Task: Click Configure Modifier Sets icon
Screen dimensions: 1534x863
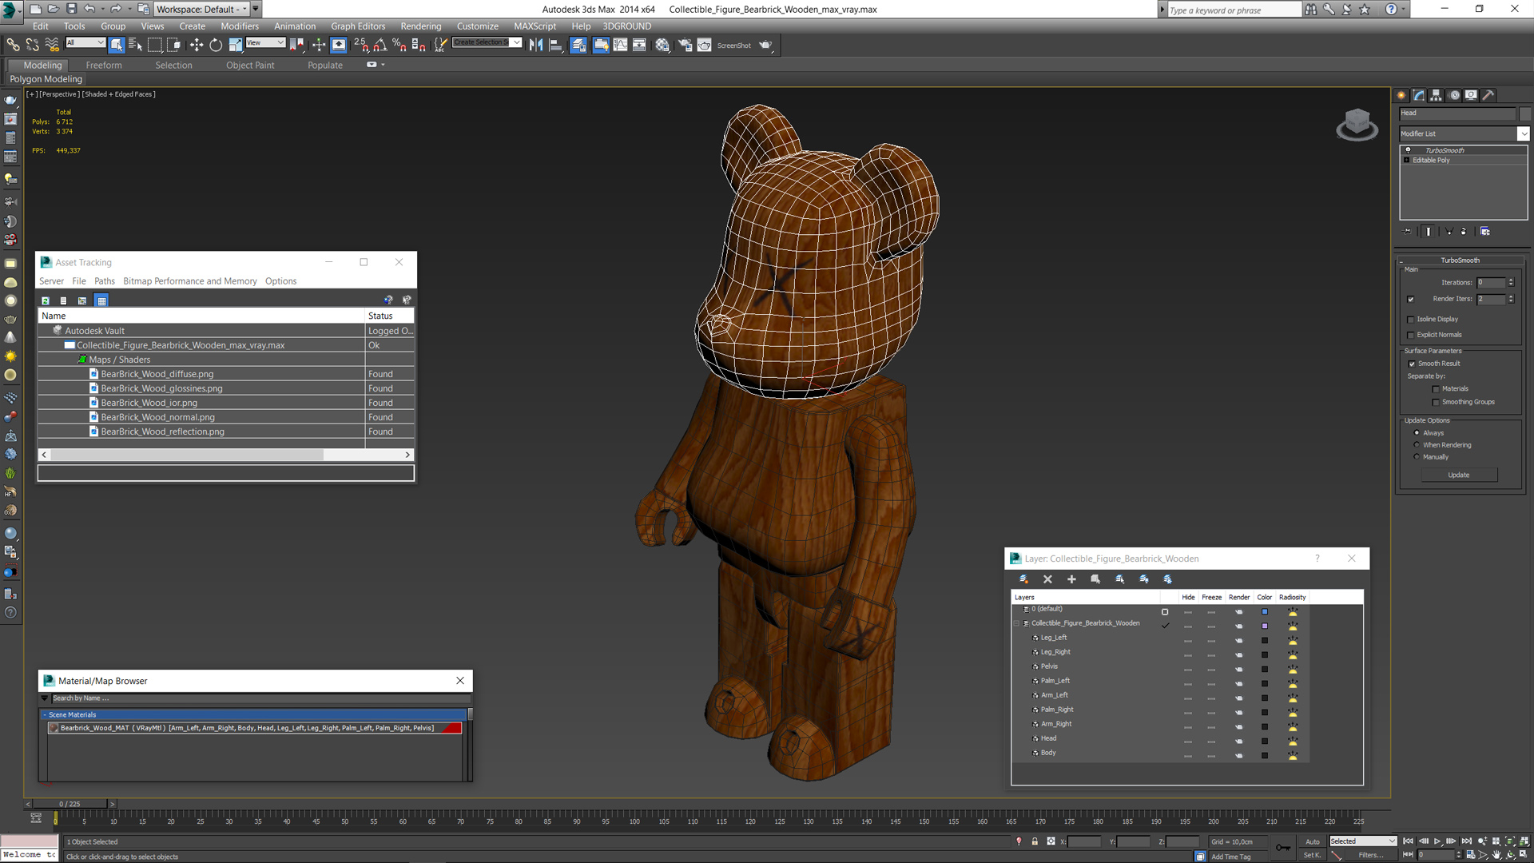Action: point(1485,231)
